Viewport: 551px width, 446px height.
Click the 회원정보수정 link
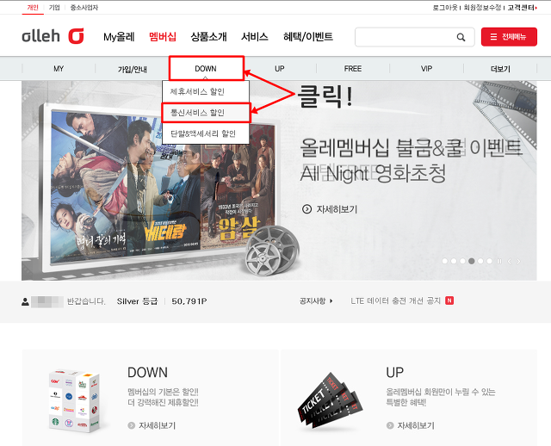click(482, 8)
